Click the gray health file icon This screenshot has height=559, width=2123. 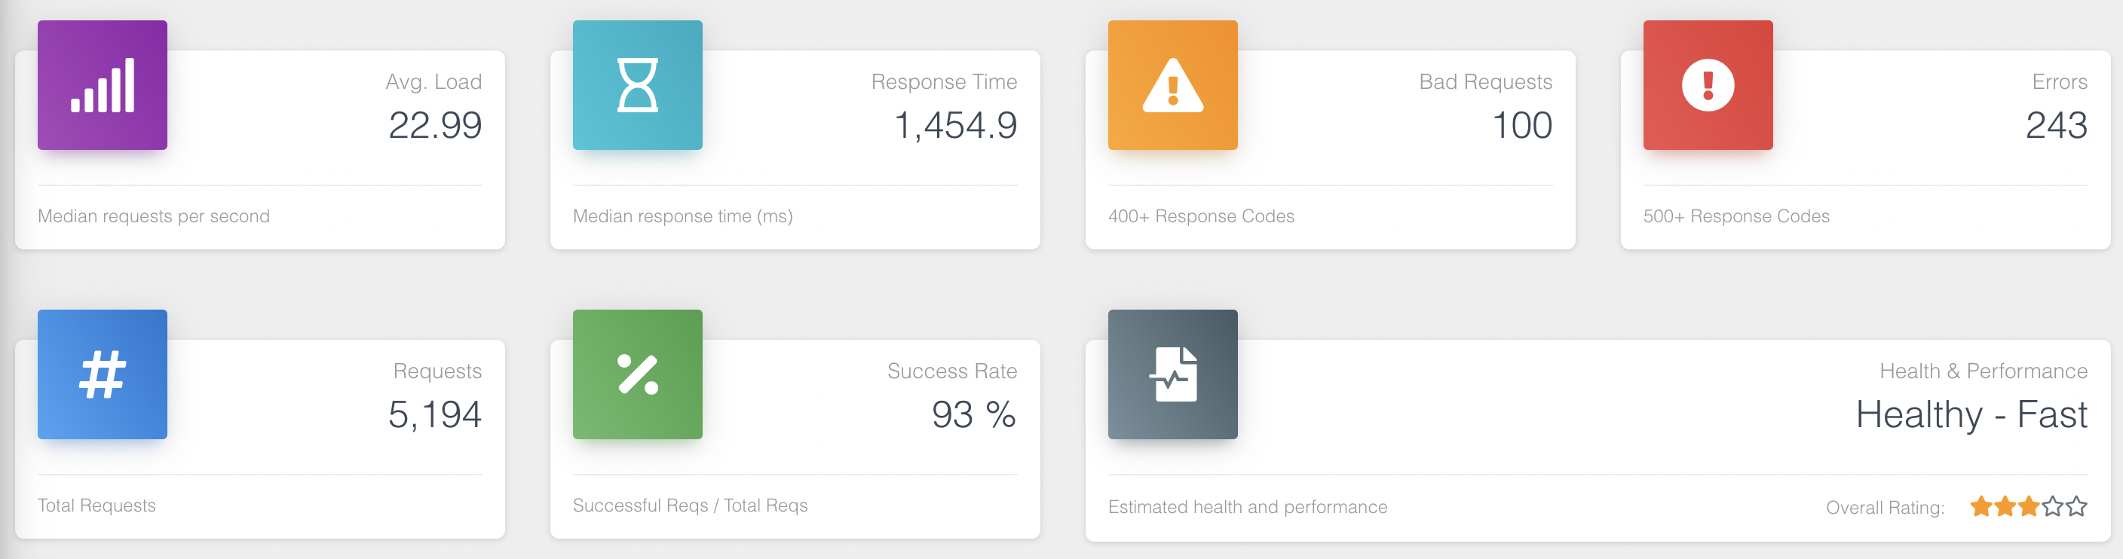coord(1172,374)
